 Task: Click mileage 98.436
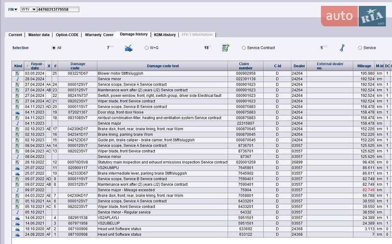[x=368, y=162]
